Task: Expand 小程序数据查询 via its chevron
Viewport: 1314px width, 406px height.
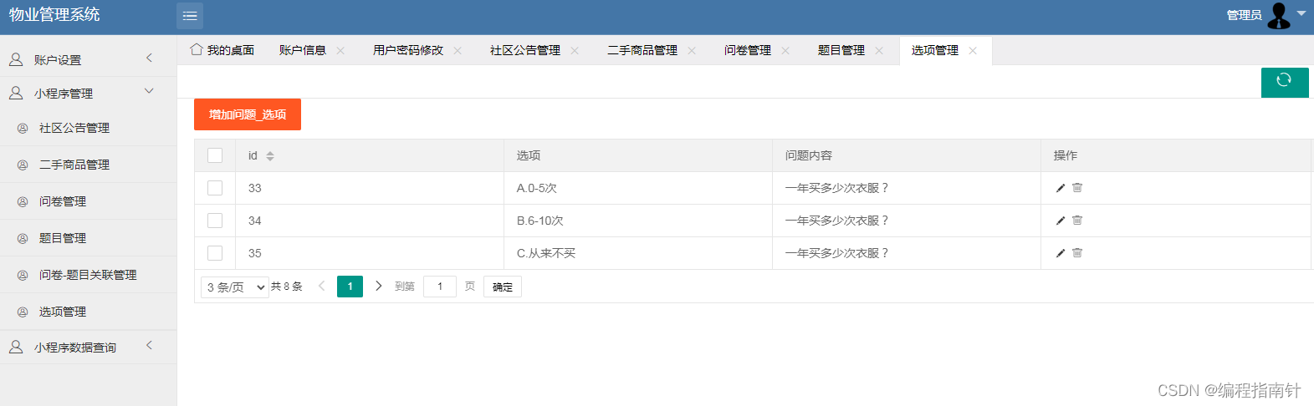Action: point(149,345)
